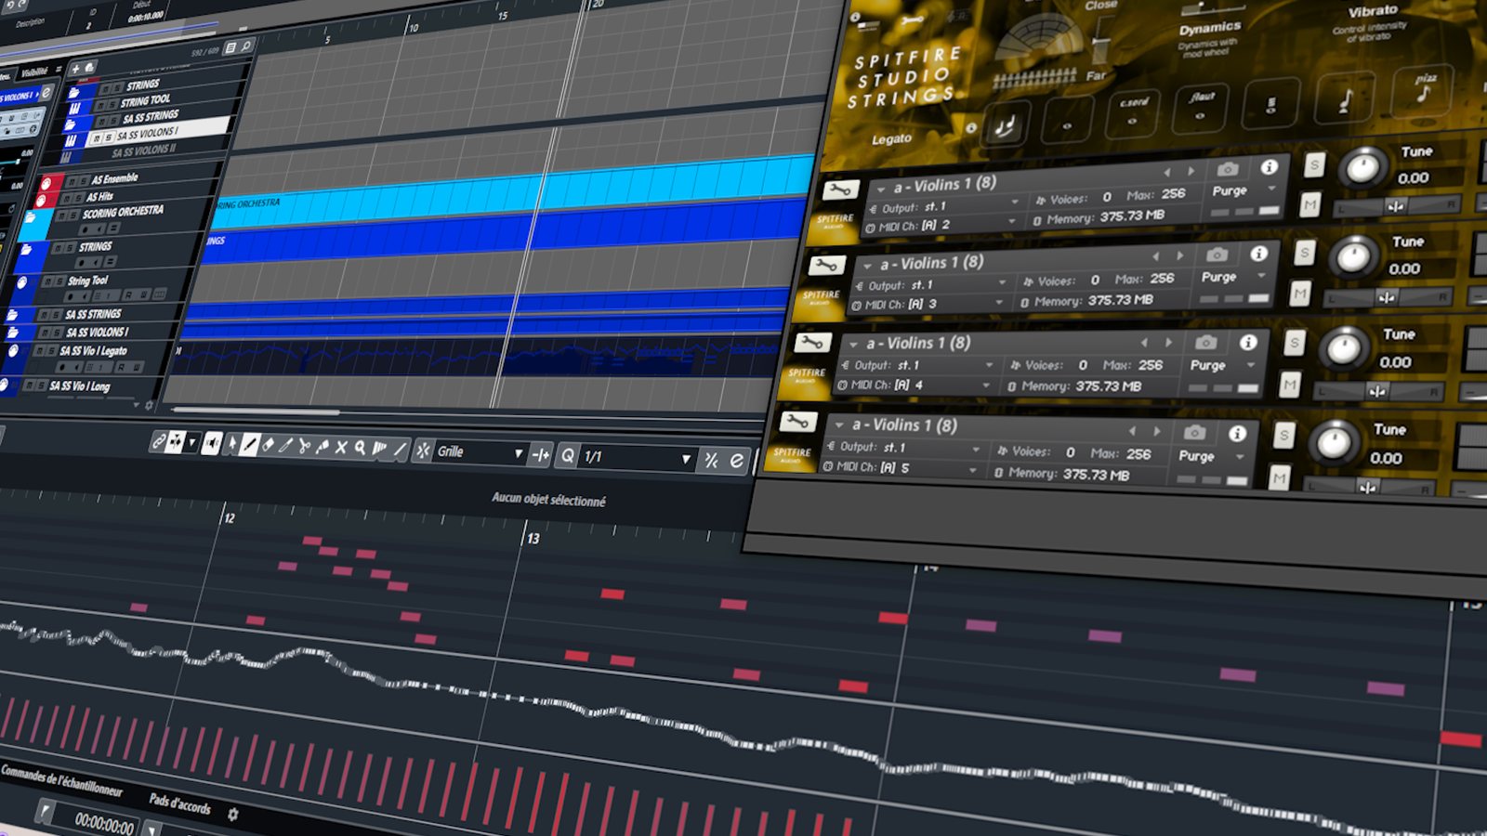Show info for the MIDI Ch 3 instrument

pos(1259,254)
